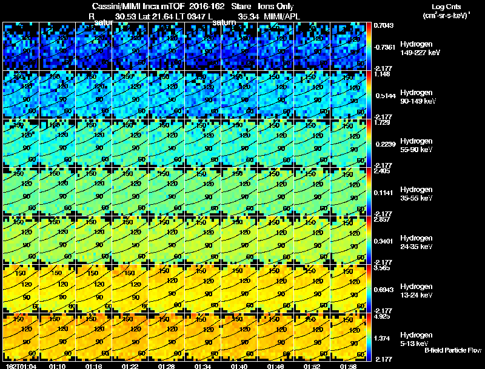Click the Hydrogen 90-149 keV row label
Image resolution: width=485 pixels, height=369 pixels.
click(x=418, y=97)
